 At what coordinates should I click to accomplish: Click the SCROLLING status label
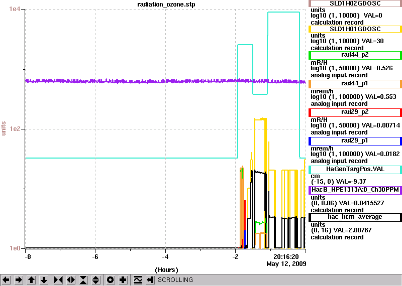pos(175,280)
